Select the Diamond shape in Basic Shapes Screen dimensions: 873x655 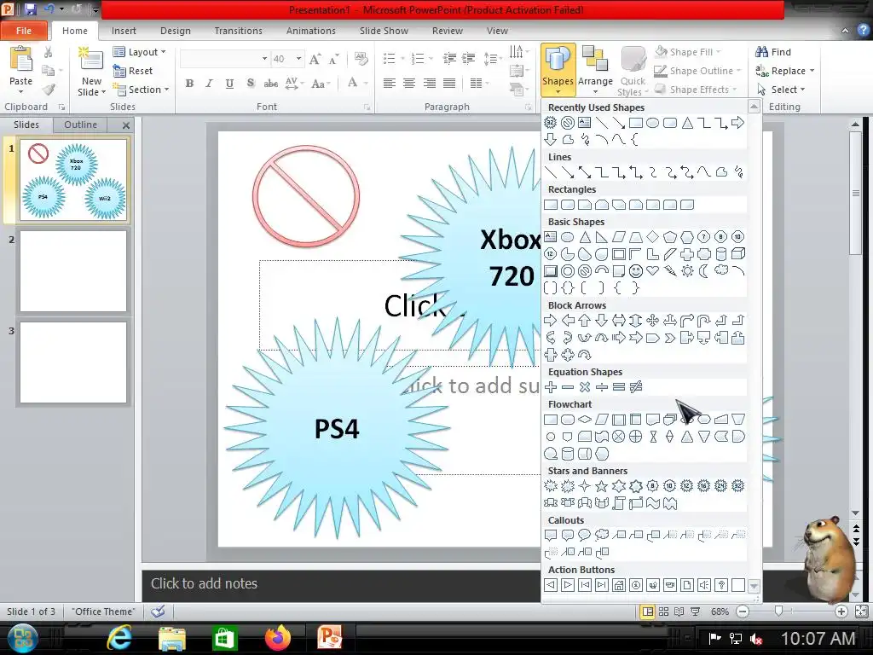(x=652, y=237)
